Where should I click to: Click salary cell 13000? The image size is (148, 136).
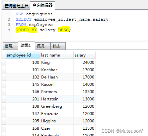[x=84, y=99]
